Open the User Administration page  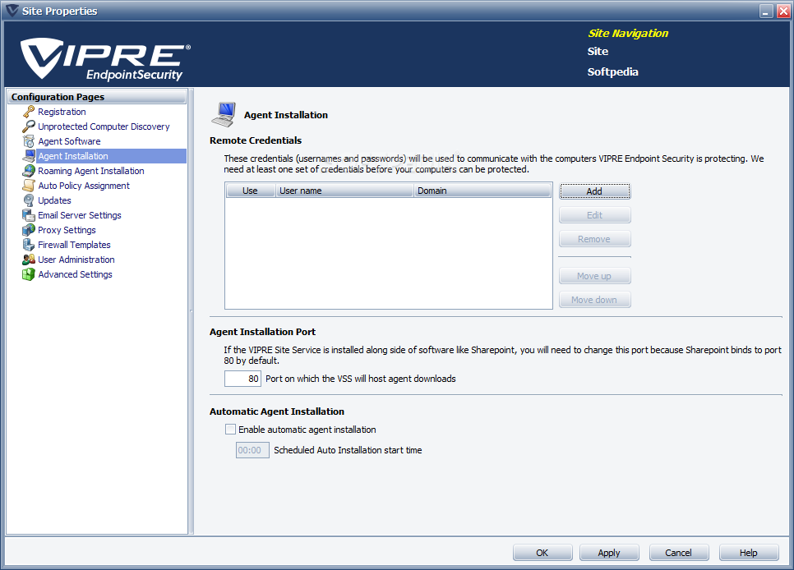point(76,260)
